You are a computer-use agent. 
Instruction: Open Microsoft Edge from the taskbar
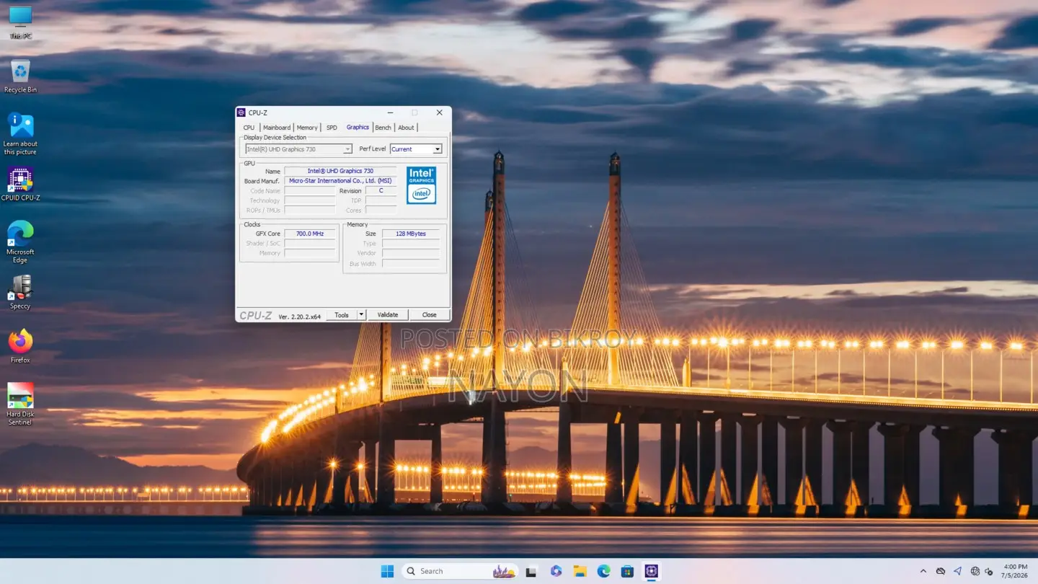click(603, 571)
